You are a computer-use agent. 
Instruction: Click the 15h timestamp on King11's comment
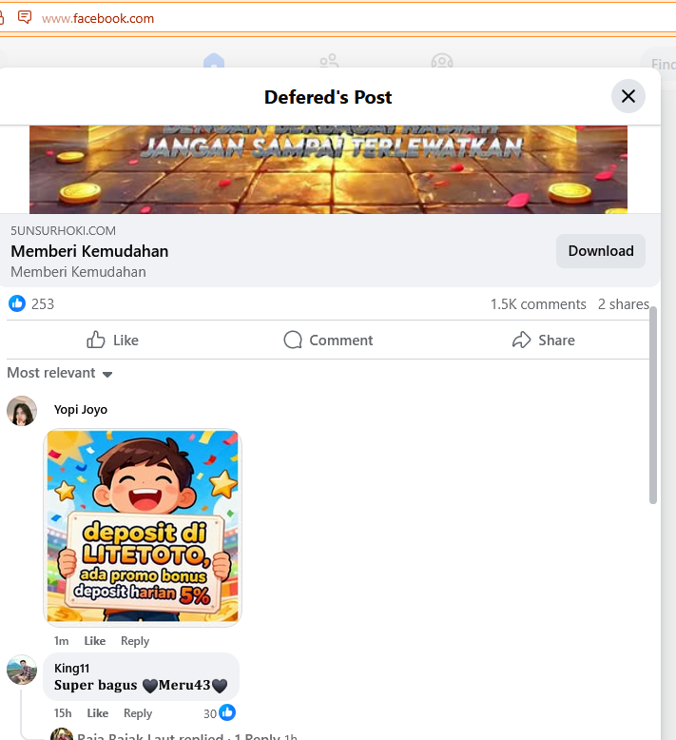pyautogui.click(x=63, y=713)
